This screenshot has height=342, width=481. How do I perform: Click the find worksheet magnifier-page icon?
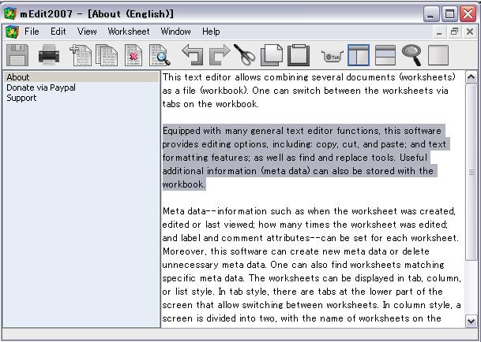[x=160, y=55]
